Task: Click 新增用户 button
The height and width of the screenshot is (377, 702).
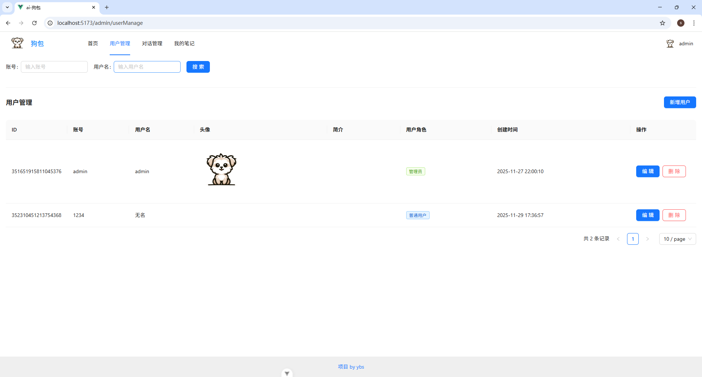Action: 680,102
